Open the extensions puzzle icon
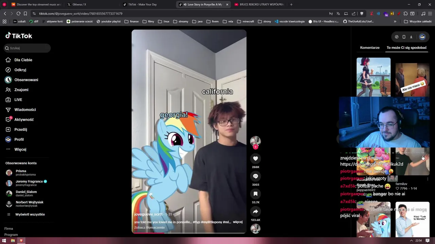Viewport: 435px width, 244px height. (x=405, y=14)
